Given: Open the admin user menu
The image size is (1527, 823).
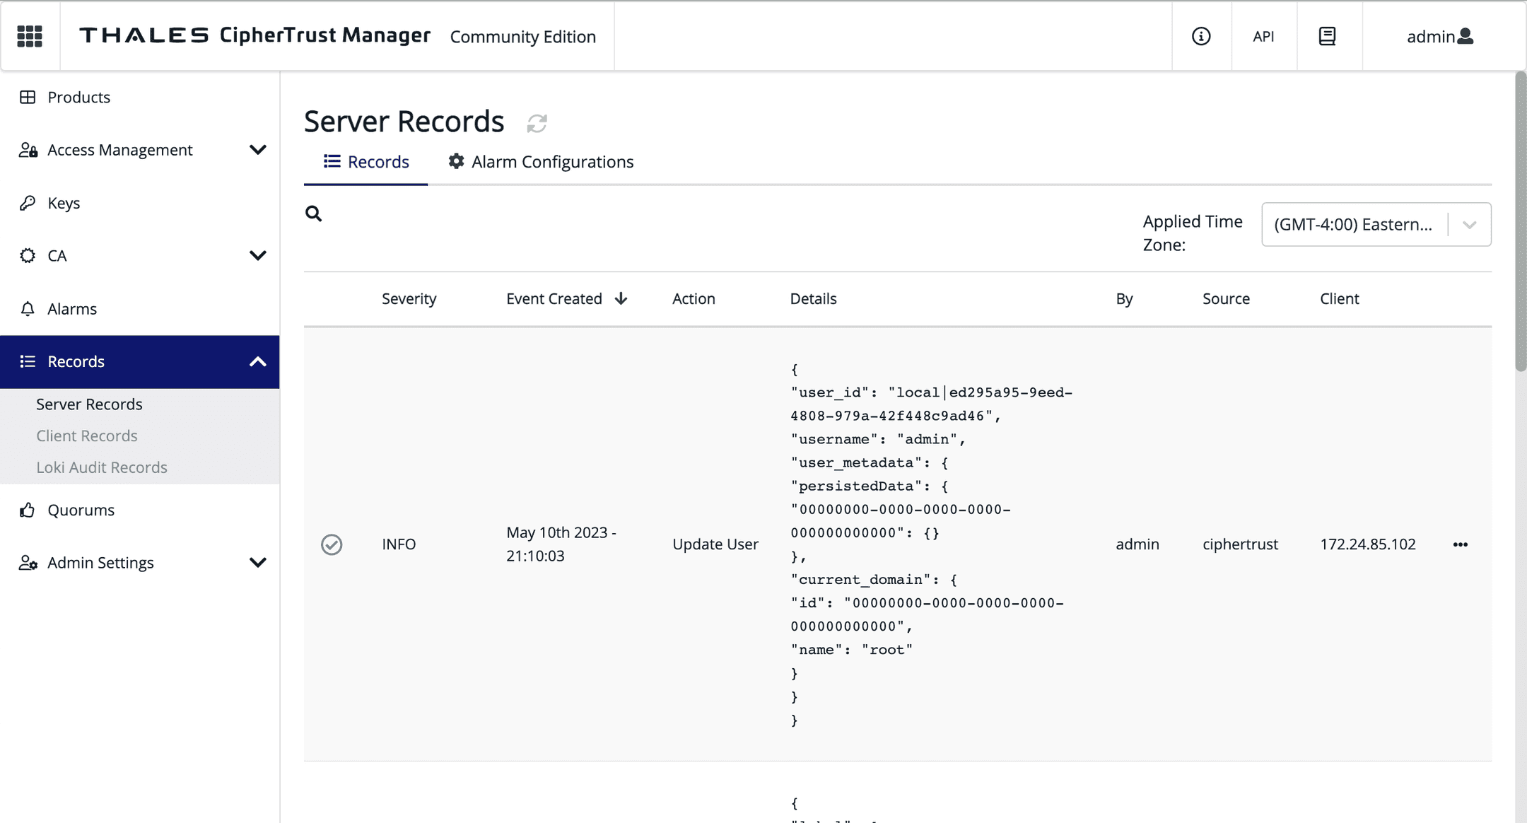Looking at the screenshot, I should (1439, 36).
